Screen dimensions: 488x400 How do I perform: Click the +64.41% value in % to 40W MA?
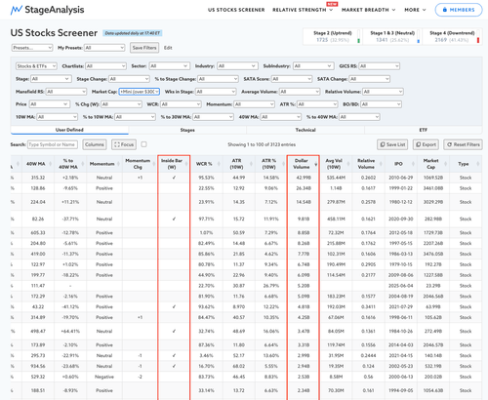(70, 332)
